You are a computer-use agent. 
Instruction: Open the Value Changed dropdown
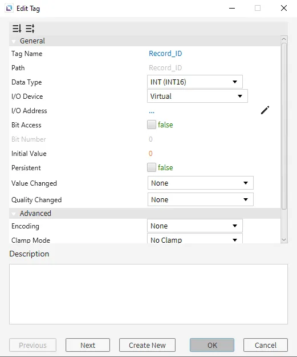click(201, 183)
